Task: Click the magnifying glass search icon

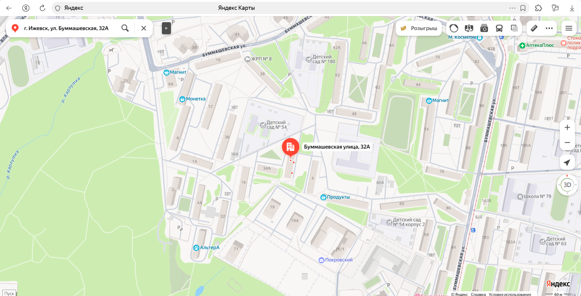Action: [125, 28]
